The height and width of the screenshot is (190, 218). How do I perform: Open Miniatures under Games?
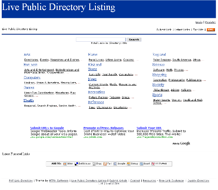tap(62, 93)
